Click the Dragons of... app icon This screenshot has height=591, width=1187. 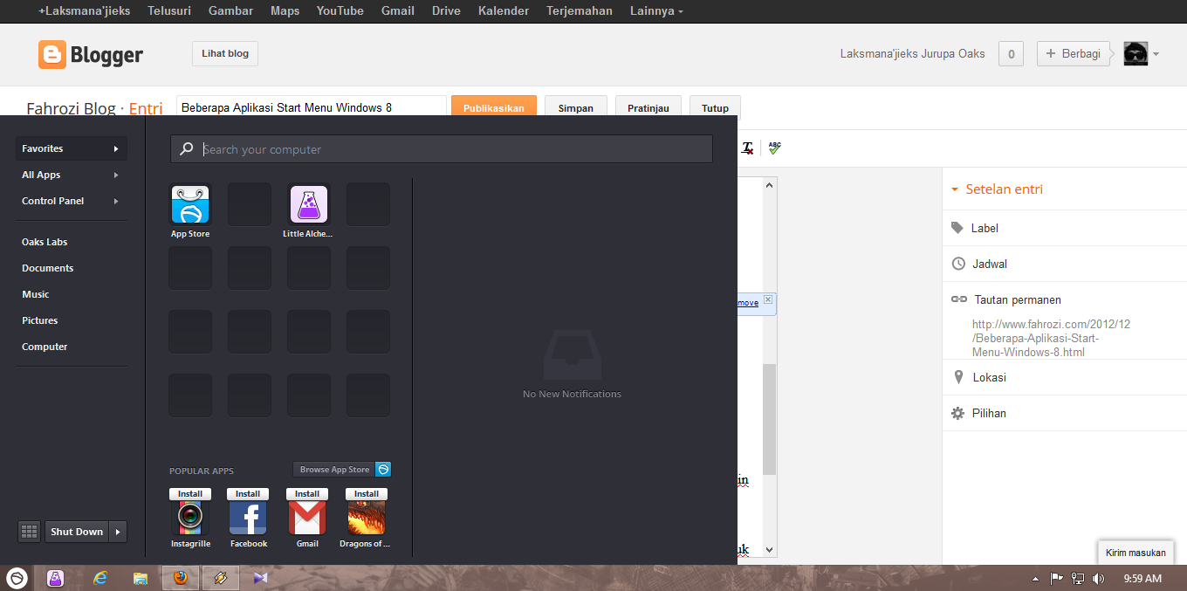(x=367, y=518)
